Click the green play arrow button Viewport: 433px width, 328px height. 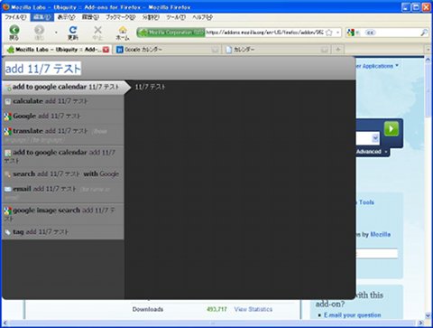pyautogui.click(x=392, y=129)
